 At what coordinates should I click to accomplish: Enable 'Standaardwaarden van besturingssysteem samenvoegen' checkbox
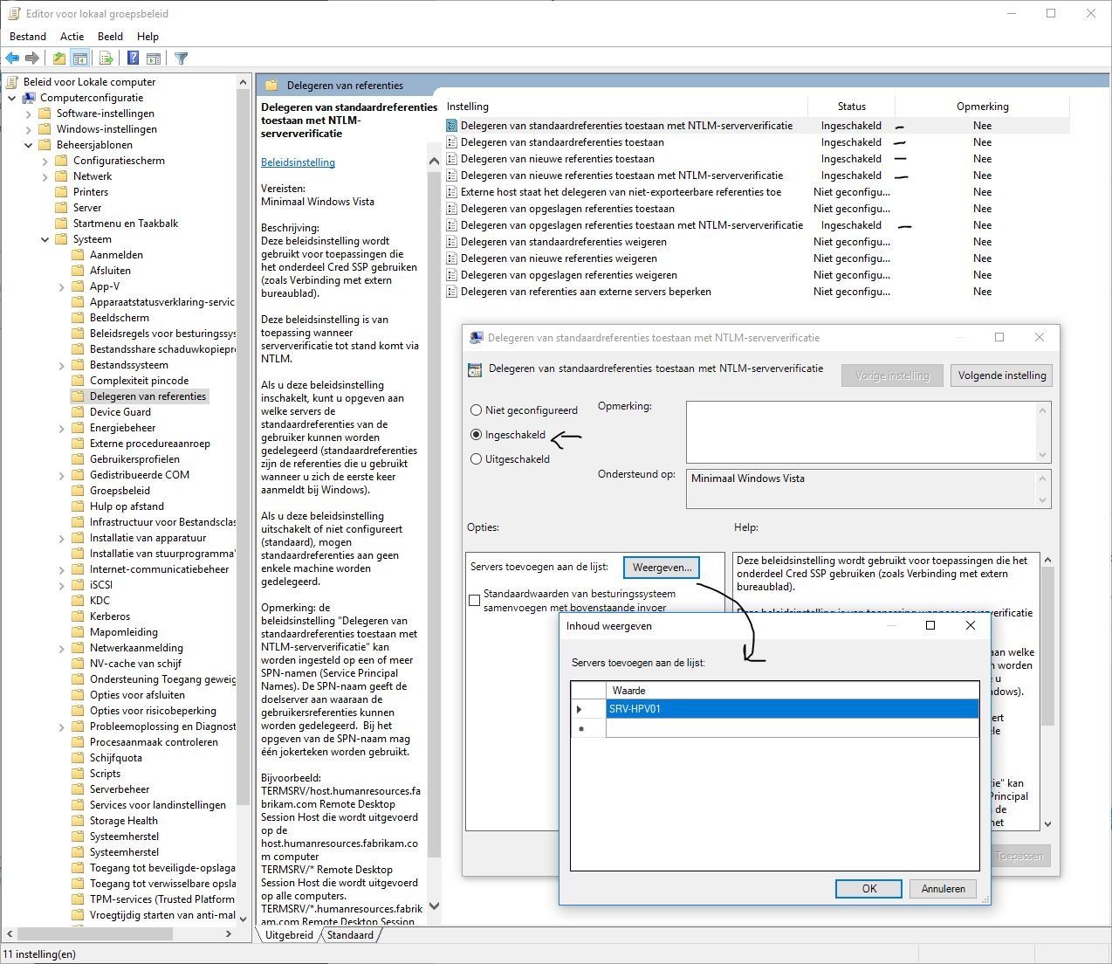pyautogui.click(x=475, y=601)
